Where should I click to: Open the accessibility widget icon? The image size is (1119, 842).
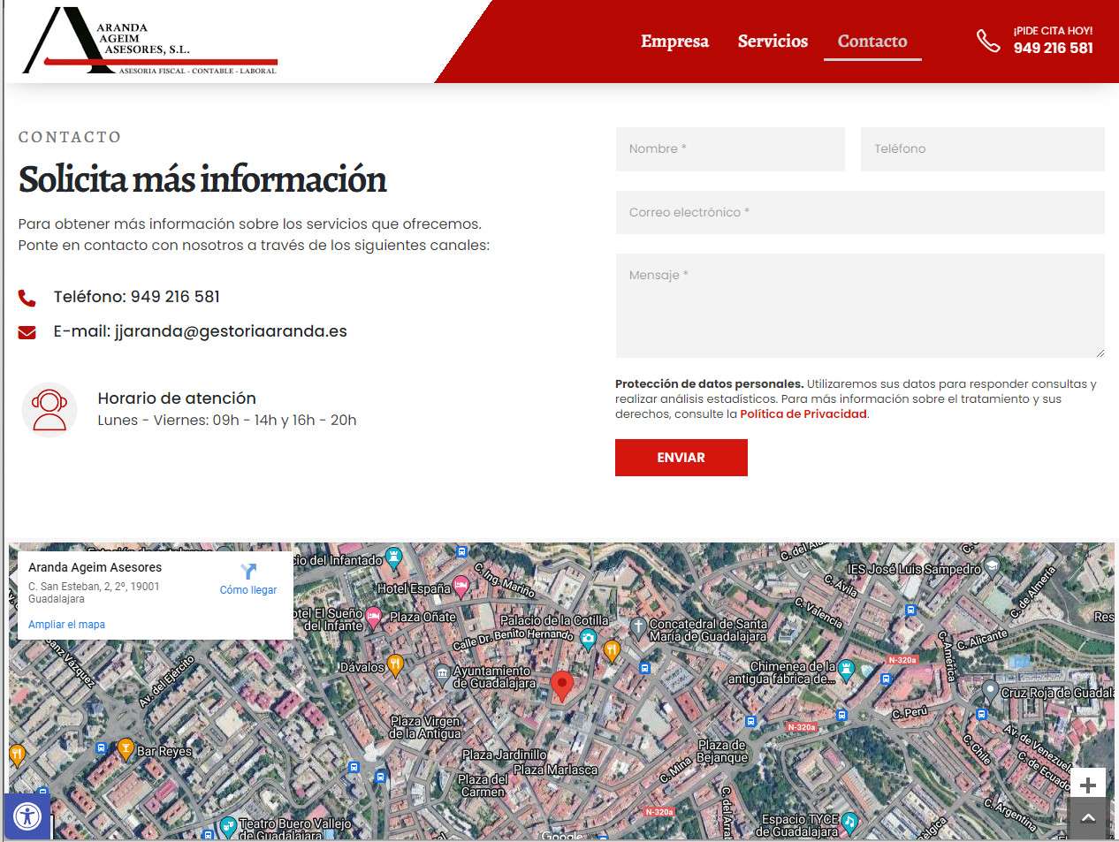27,815
